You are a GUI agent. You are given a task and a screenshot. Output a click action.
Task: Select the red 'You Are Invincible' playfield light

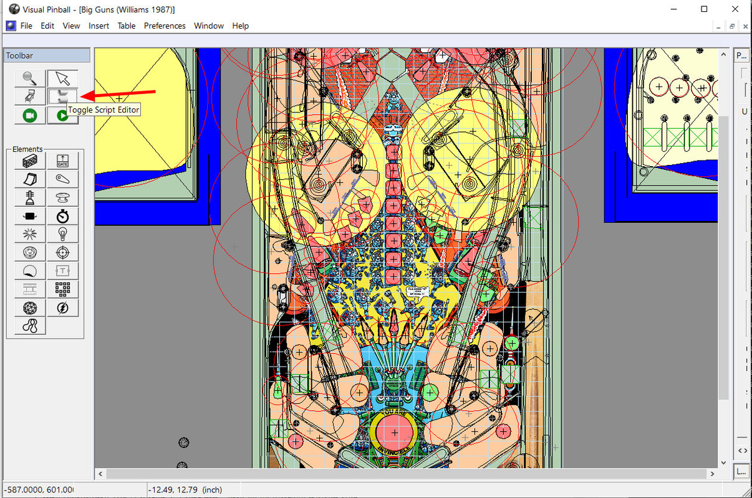394,433
